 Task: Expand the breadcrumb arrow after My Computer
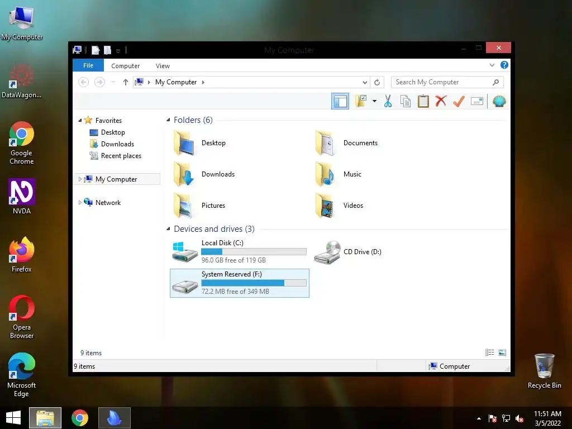(x=203, y=83)
